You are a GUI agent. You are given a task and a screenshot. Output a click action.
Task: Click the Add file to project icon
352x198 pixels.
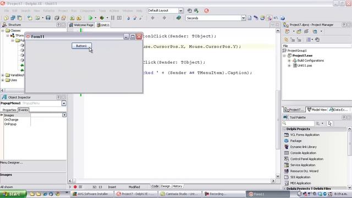coord(72,18)
